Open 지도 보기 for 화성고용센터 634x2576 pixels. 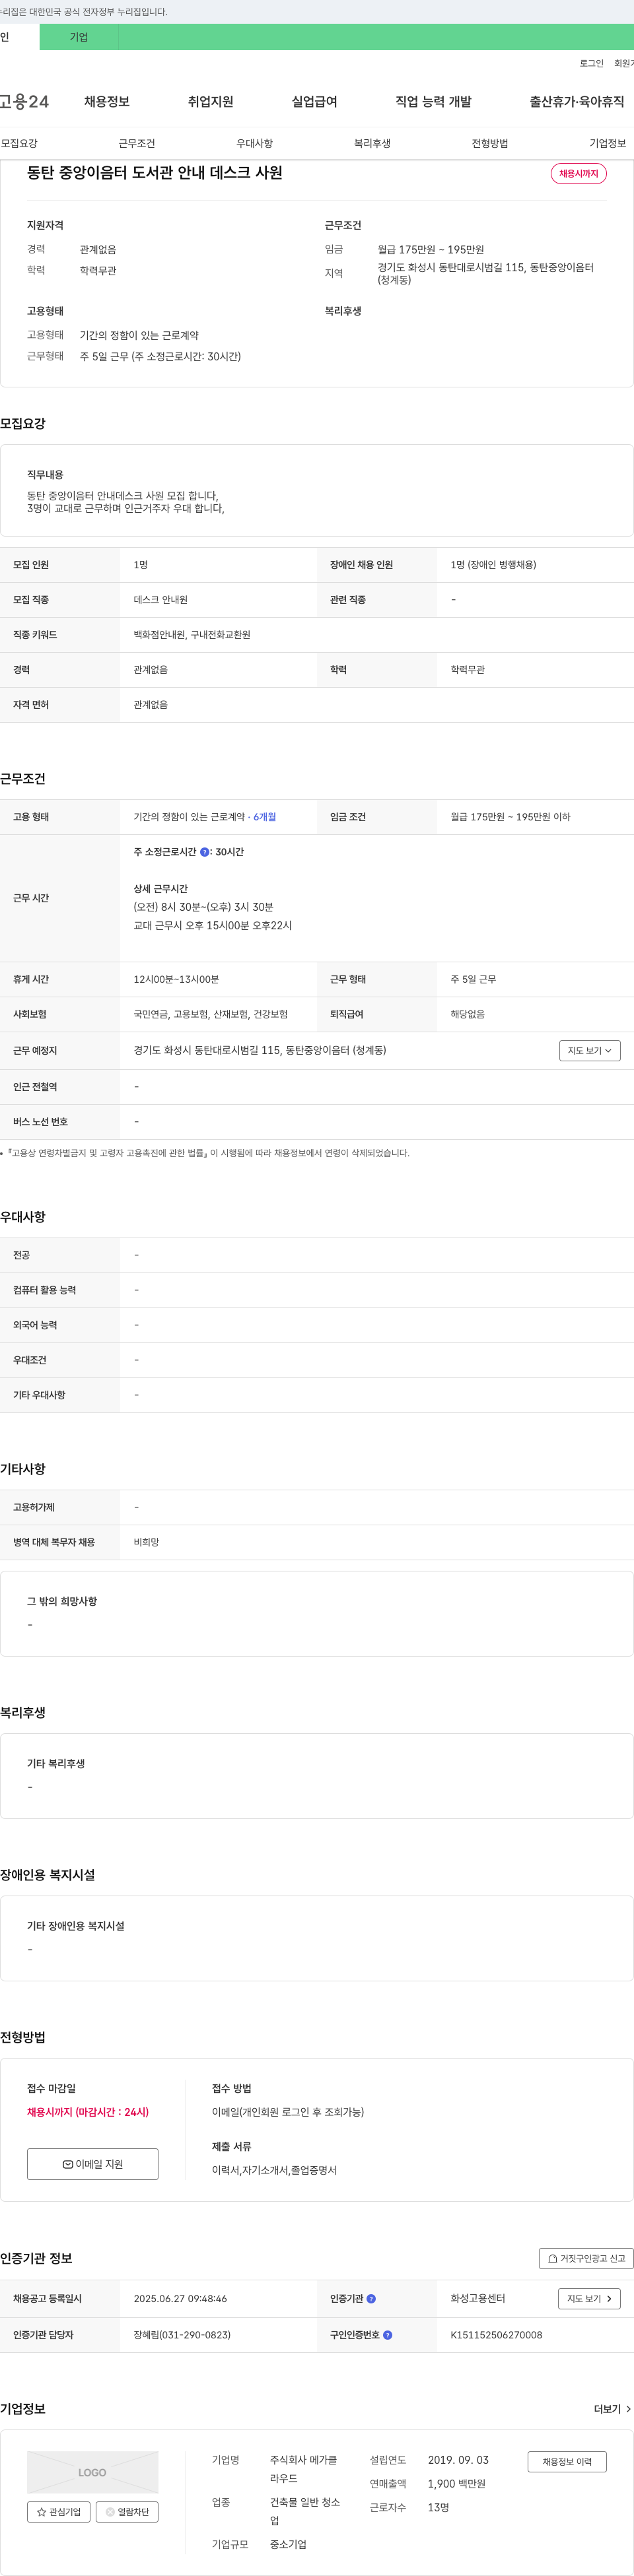pos(589,2298)
